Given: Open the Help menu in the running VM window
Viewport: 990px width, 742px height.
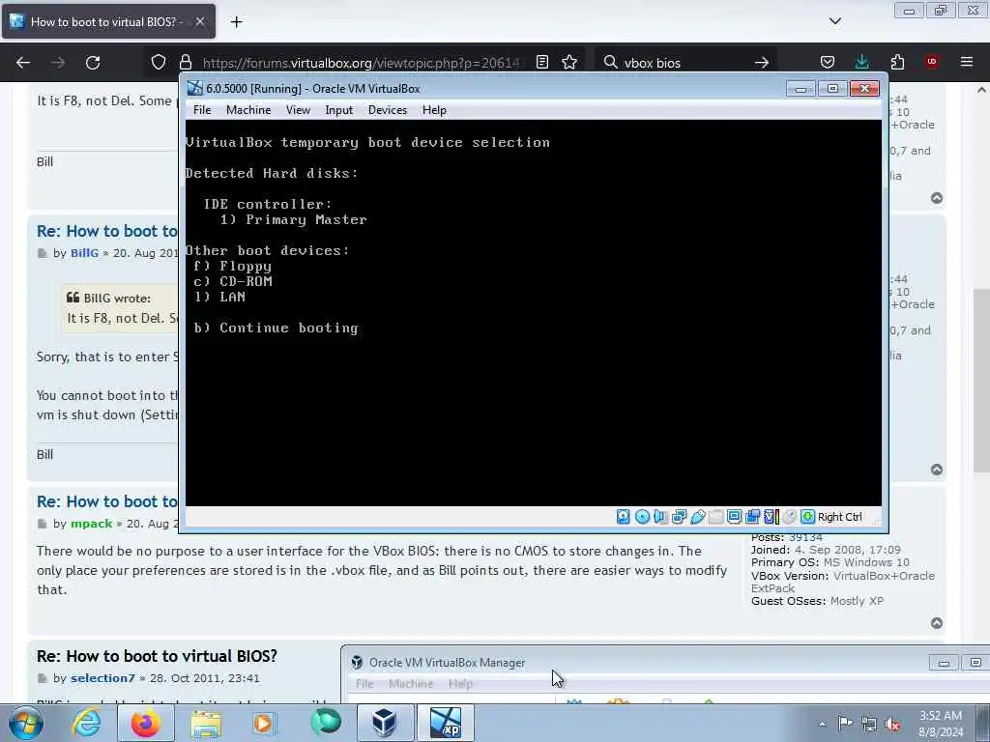Looking at the screenshot, I should pos(434,110).
